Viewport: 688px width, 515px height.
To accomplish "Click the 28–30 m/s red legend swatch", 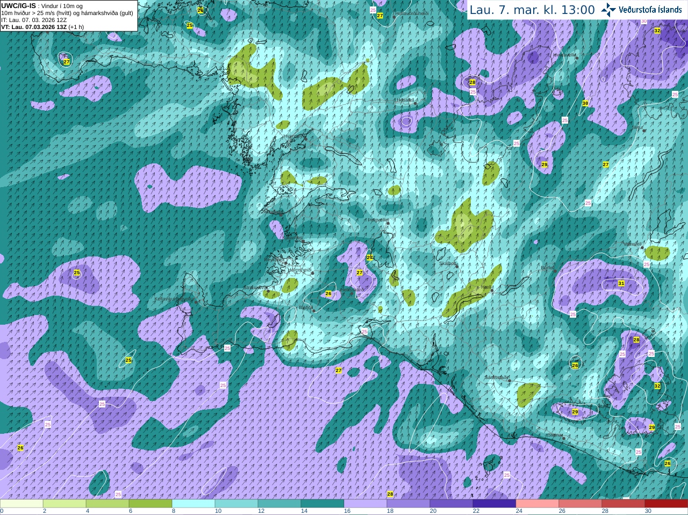I will coord(623,504).
